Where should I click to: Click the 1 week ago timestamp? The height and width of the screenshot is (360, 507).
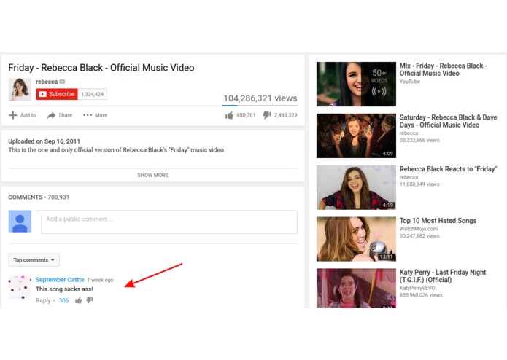click(x=100, y=280)
